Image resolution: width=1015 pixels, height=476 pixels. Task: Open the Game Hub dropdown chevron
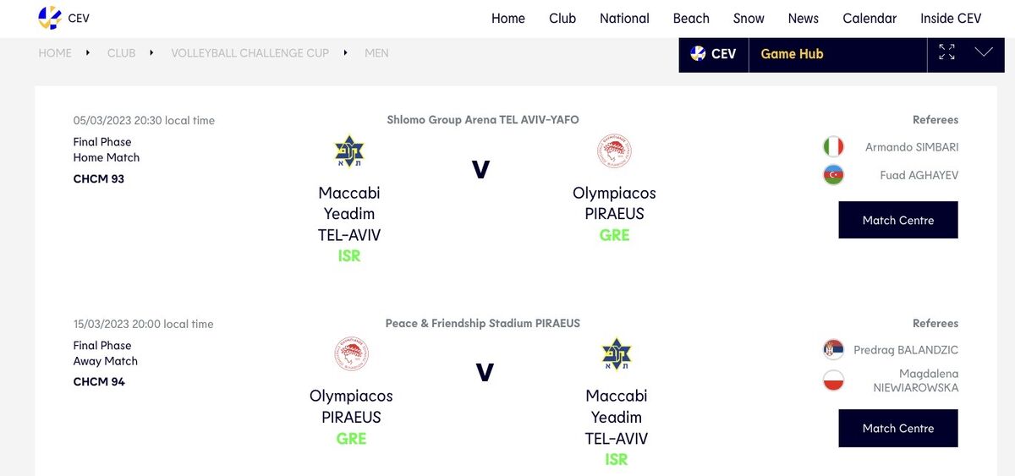pos(983,52)
